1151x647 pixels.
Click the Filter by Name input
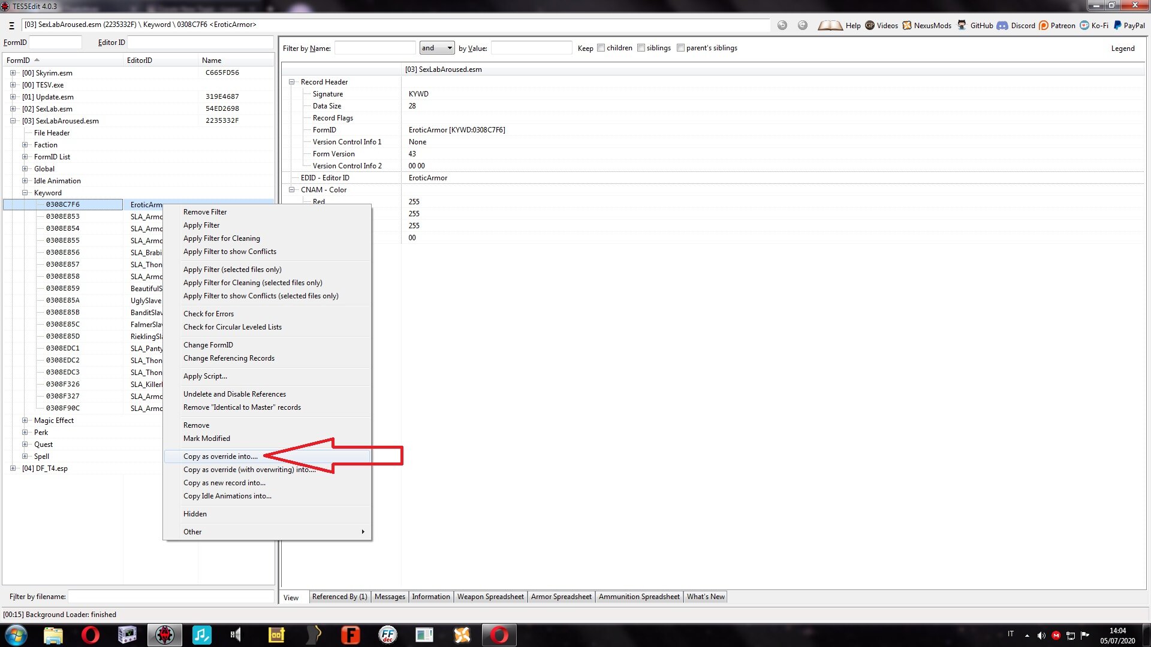pyautogui.click(x=375, y=48)
